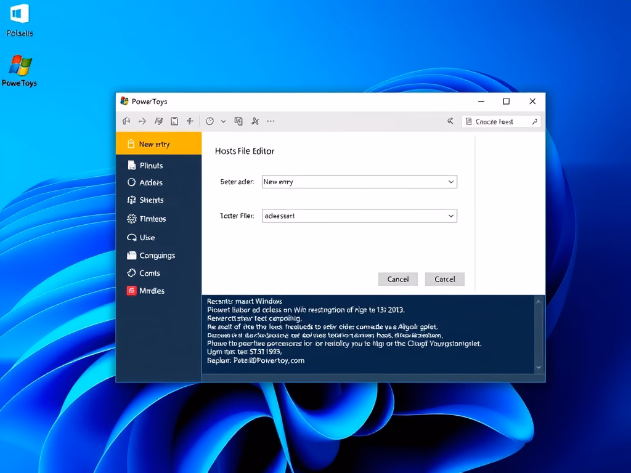The height and width of the screenshot is (473, 631).
Task: Click inside the search field at top right
Action: click(500, 121)
